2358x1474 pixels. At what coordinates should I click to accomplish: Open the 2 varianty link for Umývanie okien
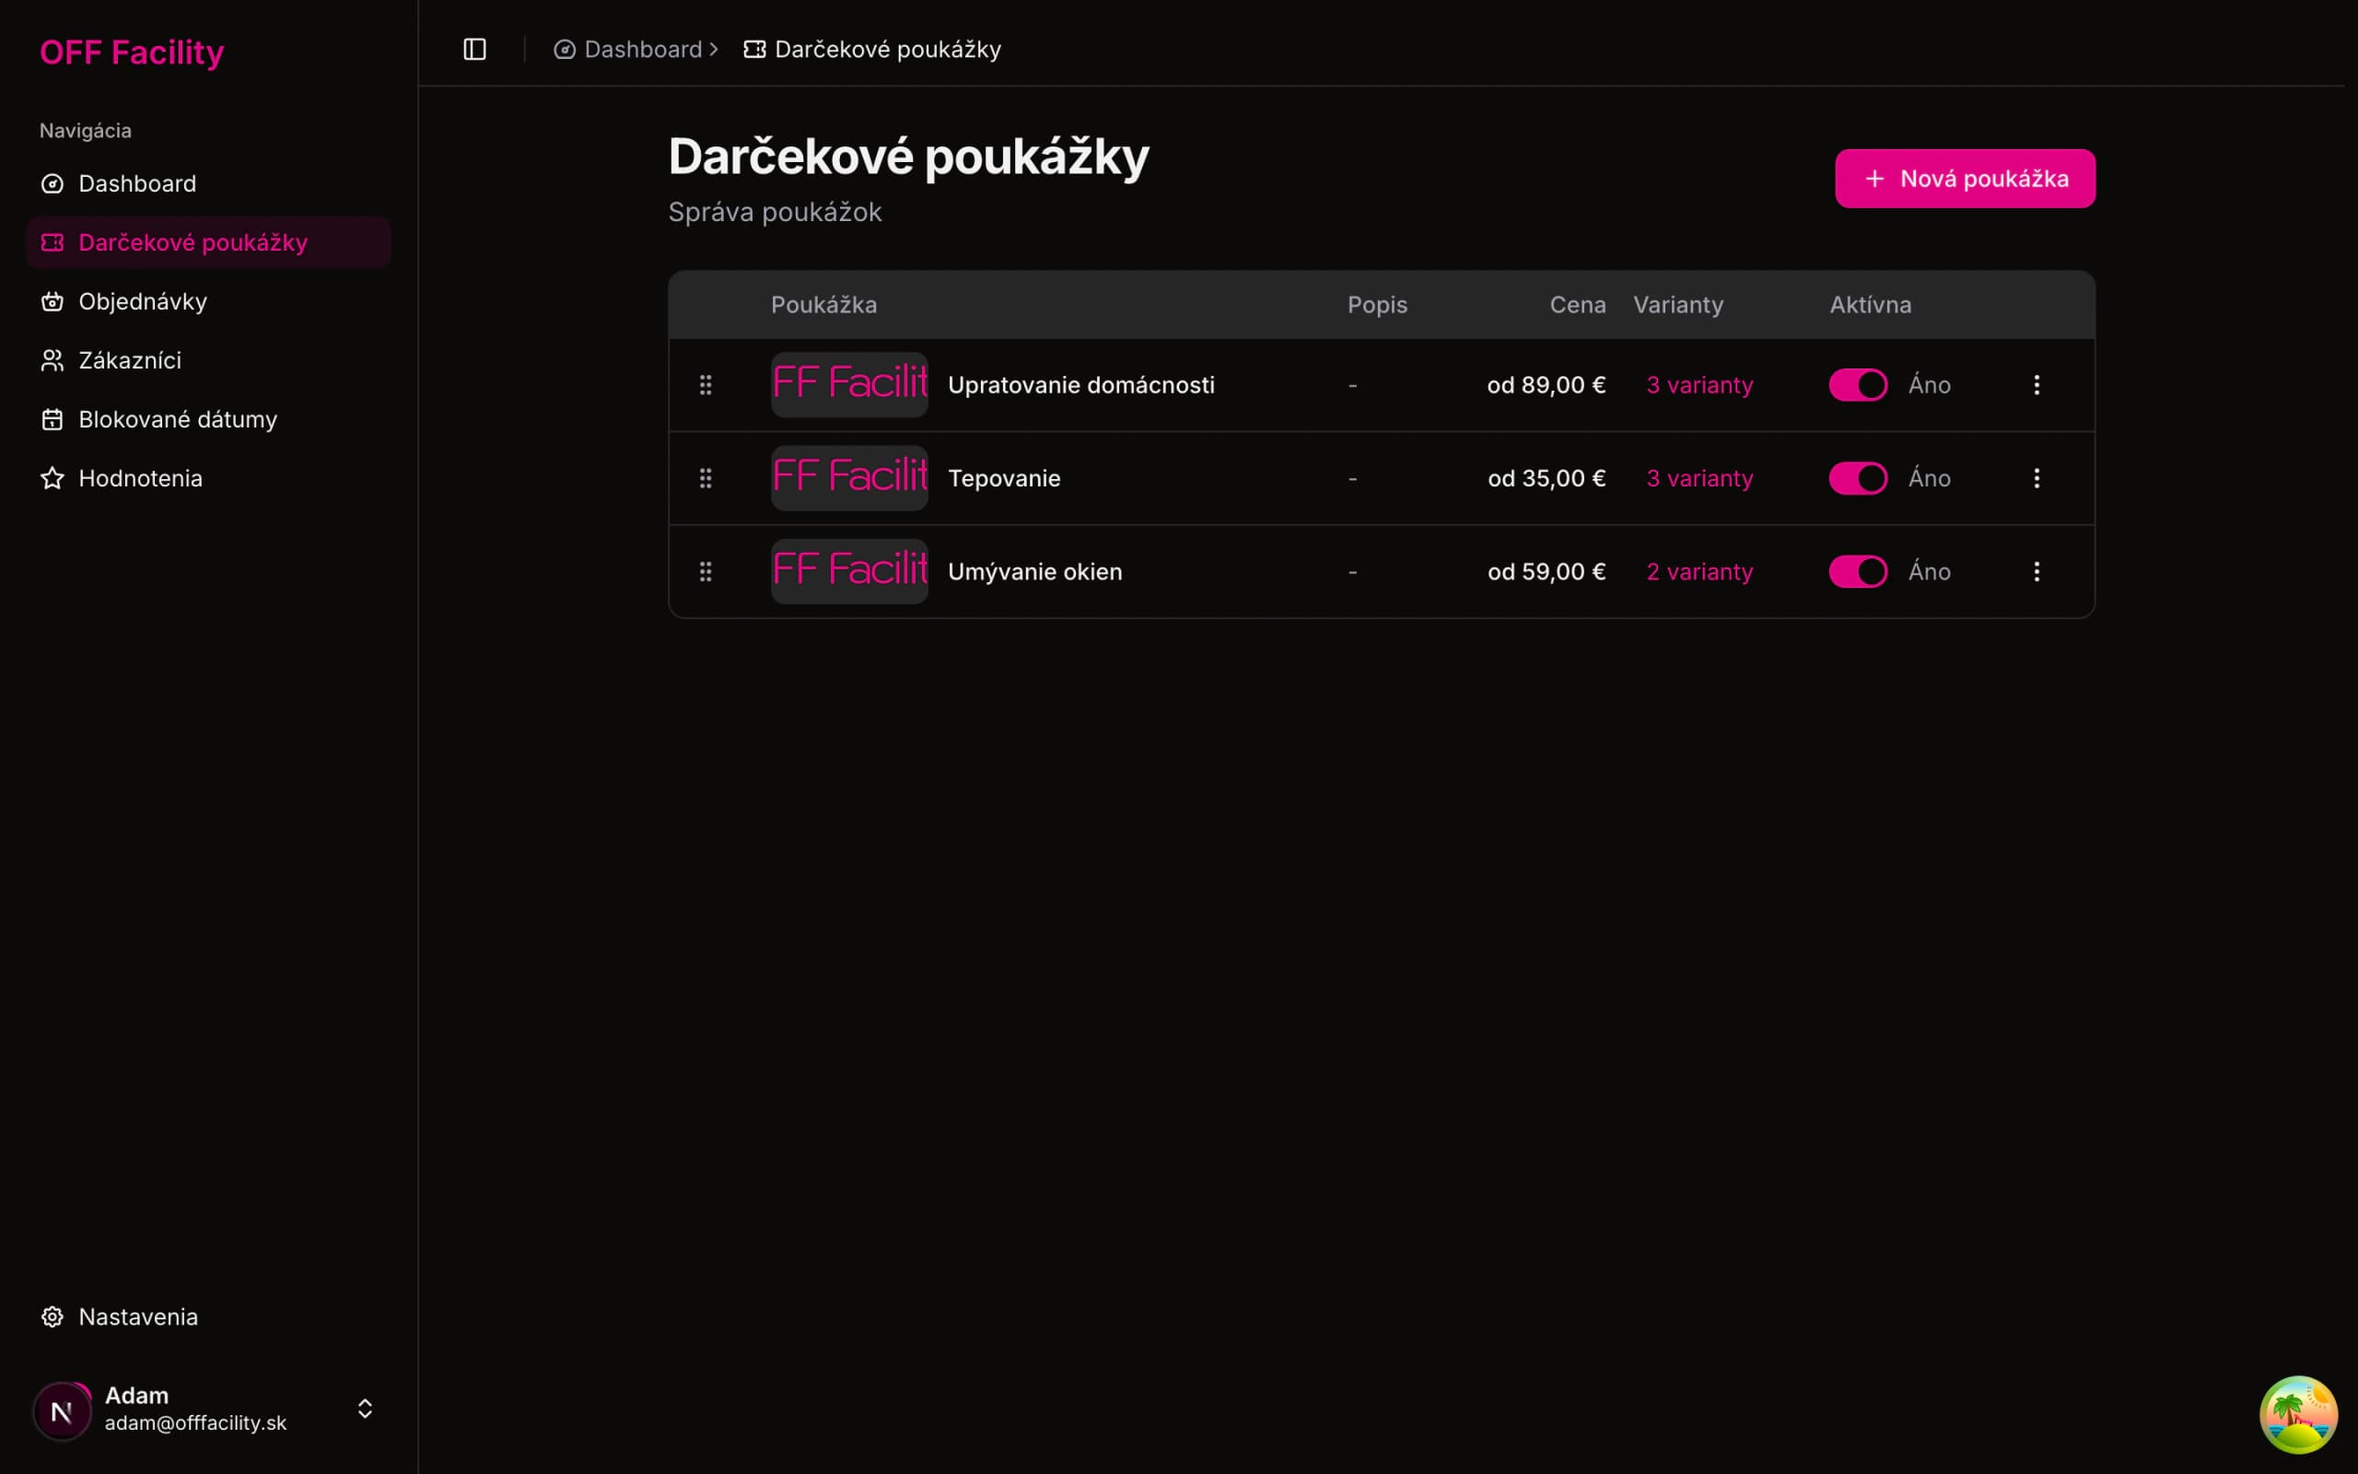tap(1699, 571)
